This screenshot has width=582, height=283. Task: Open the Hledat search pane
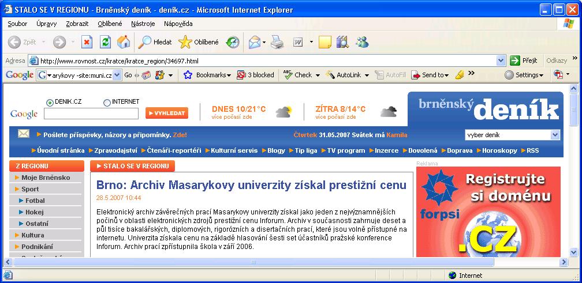(155, 42)
